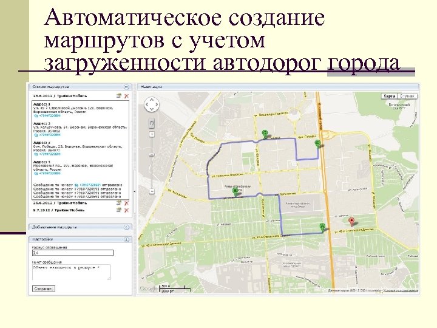Click the Добавление маршрута header title
Viewport: 437px width, 328px height.
[x=55, y=227]
